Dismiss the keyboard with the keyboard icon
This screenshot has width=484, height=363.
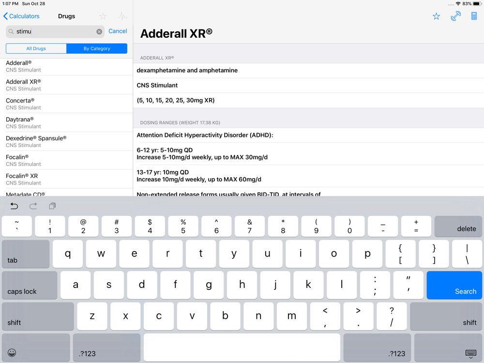[x=448, y=348]
